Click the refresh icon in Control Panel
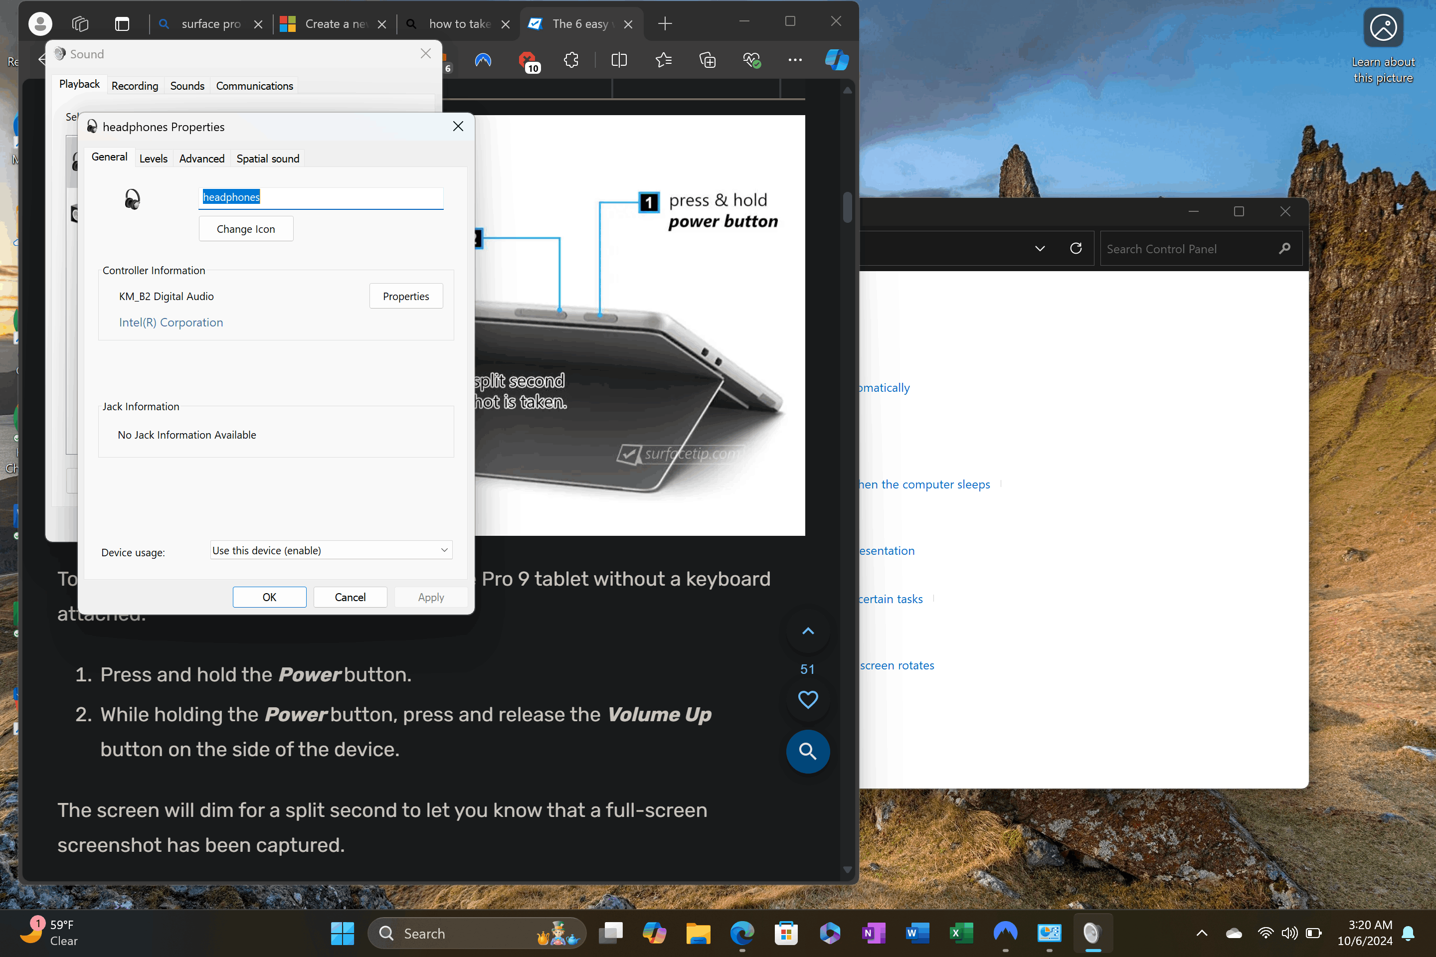1436x957 pixels. tap(1076, 248)
